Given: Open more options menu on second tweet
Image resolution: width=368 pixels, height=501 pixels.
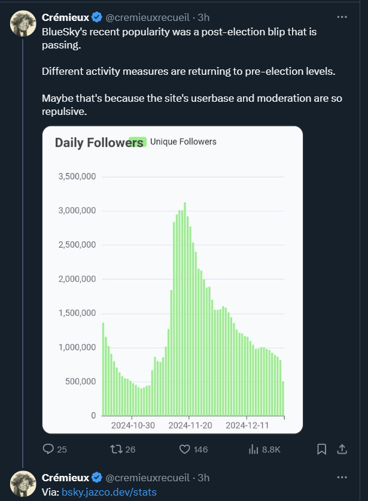Looking at the screenshot, I should pos(342,477).
